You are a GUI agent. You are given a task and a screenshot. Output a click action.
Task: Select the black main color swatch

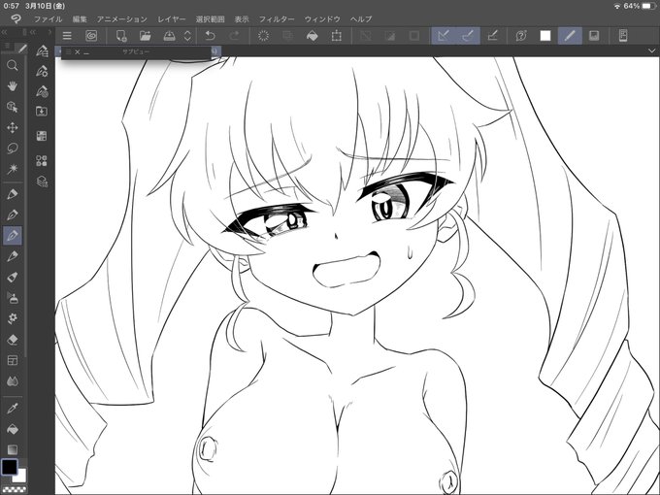pos(9,467)
